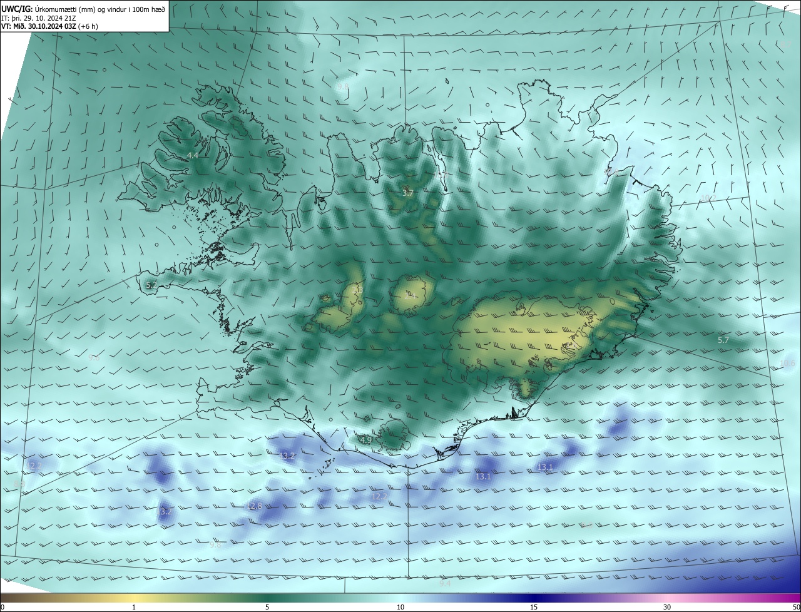Click the 9.4 value label on the map
Image resolution: width=801 pixels, height=612 pixels.
(x=444, y=583)
